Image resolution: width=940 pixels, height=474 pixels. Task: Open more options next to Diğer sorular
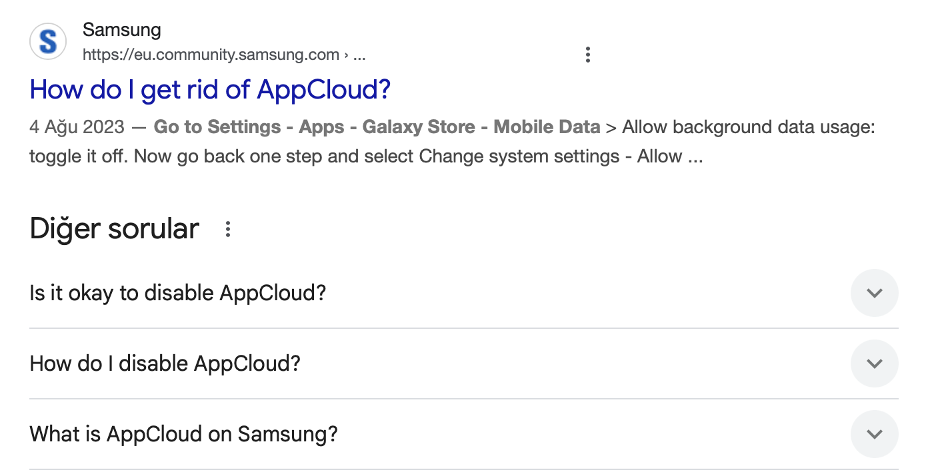[228, 230]
